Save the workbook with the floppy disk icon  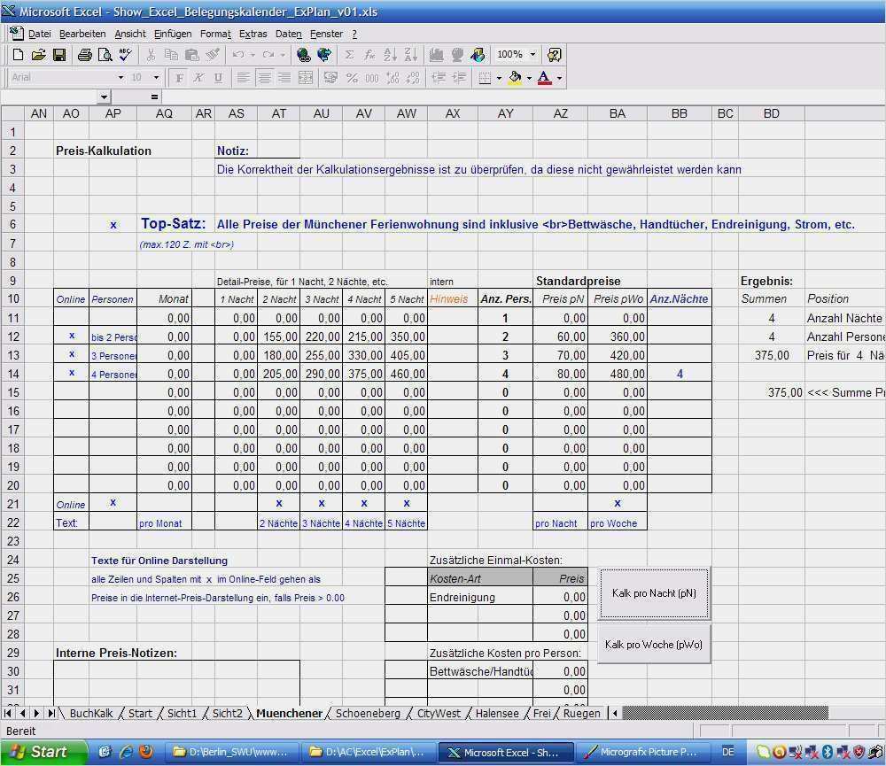59,55
